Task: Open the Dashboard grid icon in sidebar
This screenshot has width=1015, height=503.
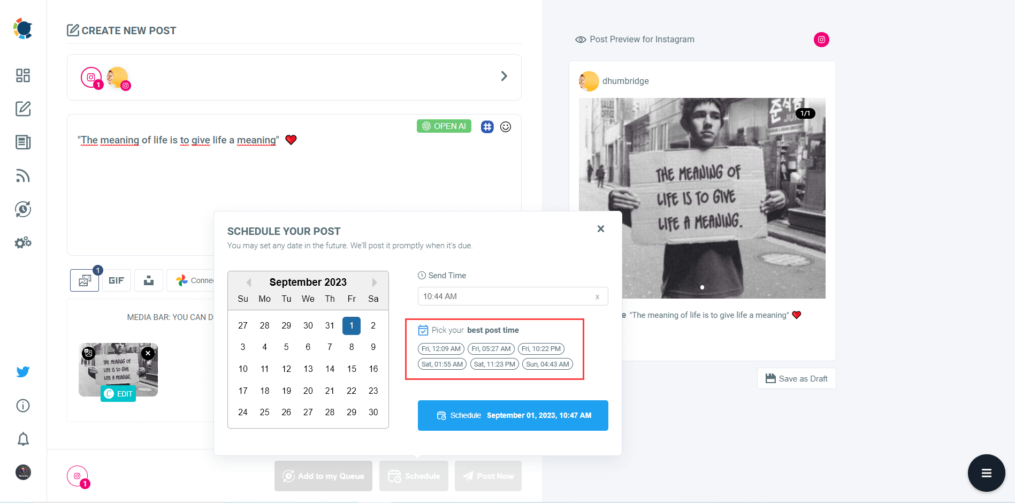Action: [x=22, y=75]
